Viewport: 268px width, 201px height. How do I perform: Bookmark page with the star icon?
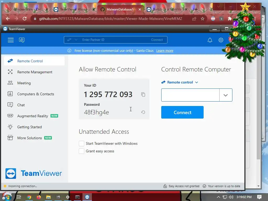point(203,19)
